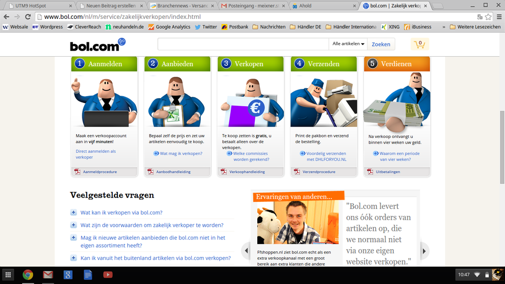
Task: Open the Google Analytics bookmark
Action: (169, 27)
